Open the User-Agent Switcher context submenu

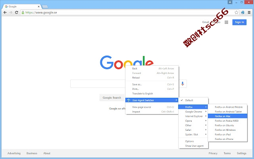pos(152,100)
